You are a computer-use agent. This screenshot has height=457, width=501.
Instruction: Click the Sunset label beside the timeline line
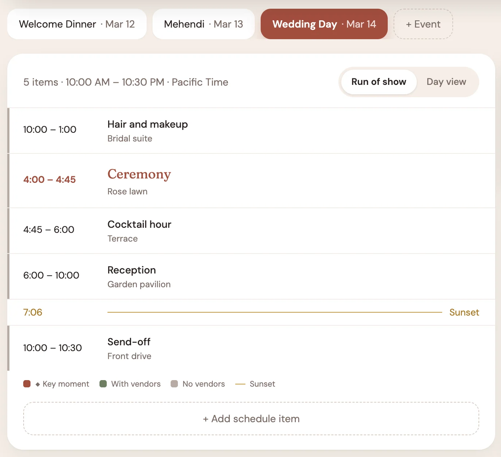click(x=464, y=312)
